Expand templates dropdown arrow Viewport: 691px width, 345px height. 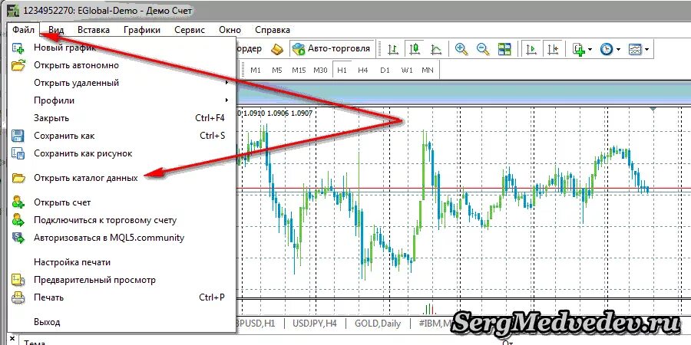click(646, 49)
